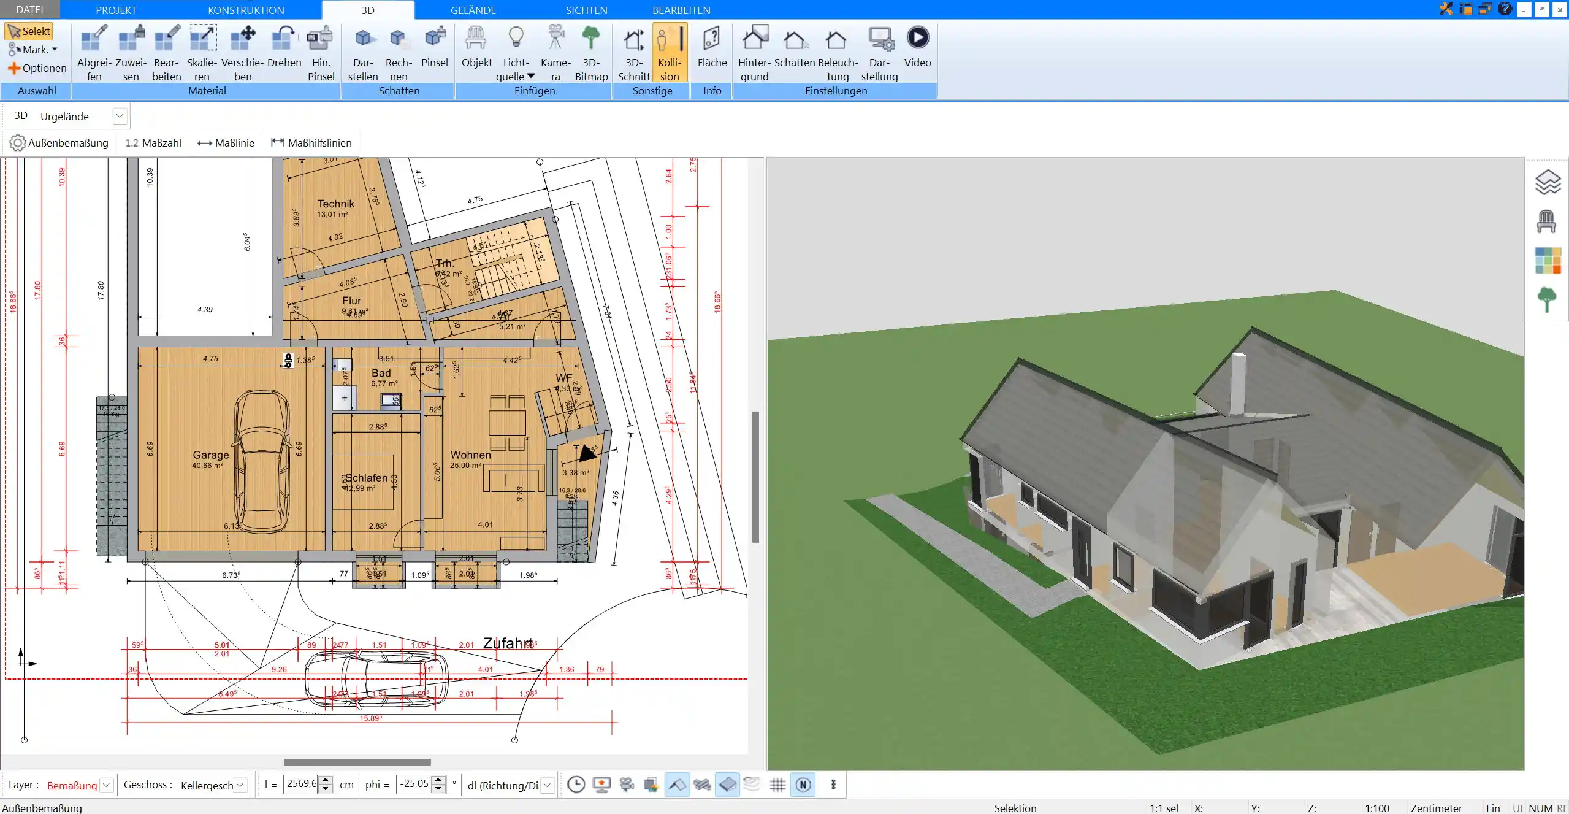Open the furniture catalog in right sidebar
This screenshot has width=1569, height=814.
tap(1546, 221)
